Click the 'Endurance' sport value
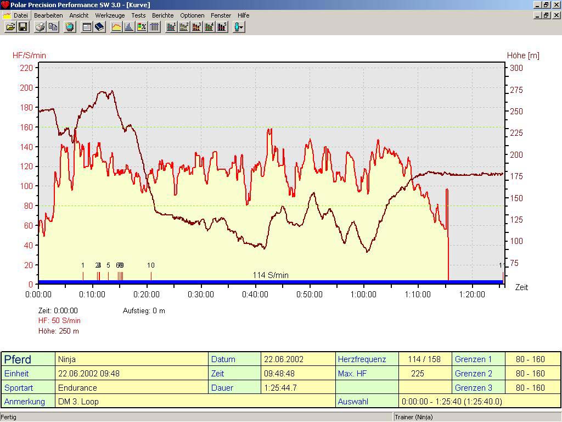 click(77, 388)
